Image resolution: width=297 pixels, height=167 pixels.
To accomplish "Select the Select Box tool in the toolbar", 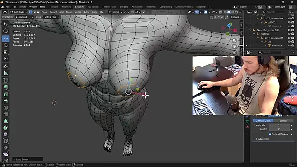I will 6,24.
